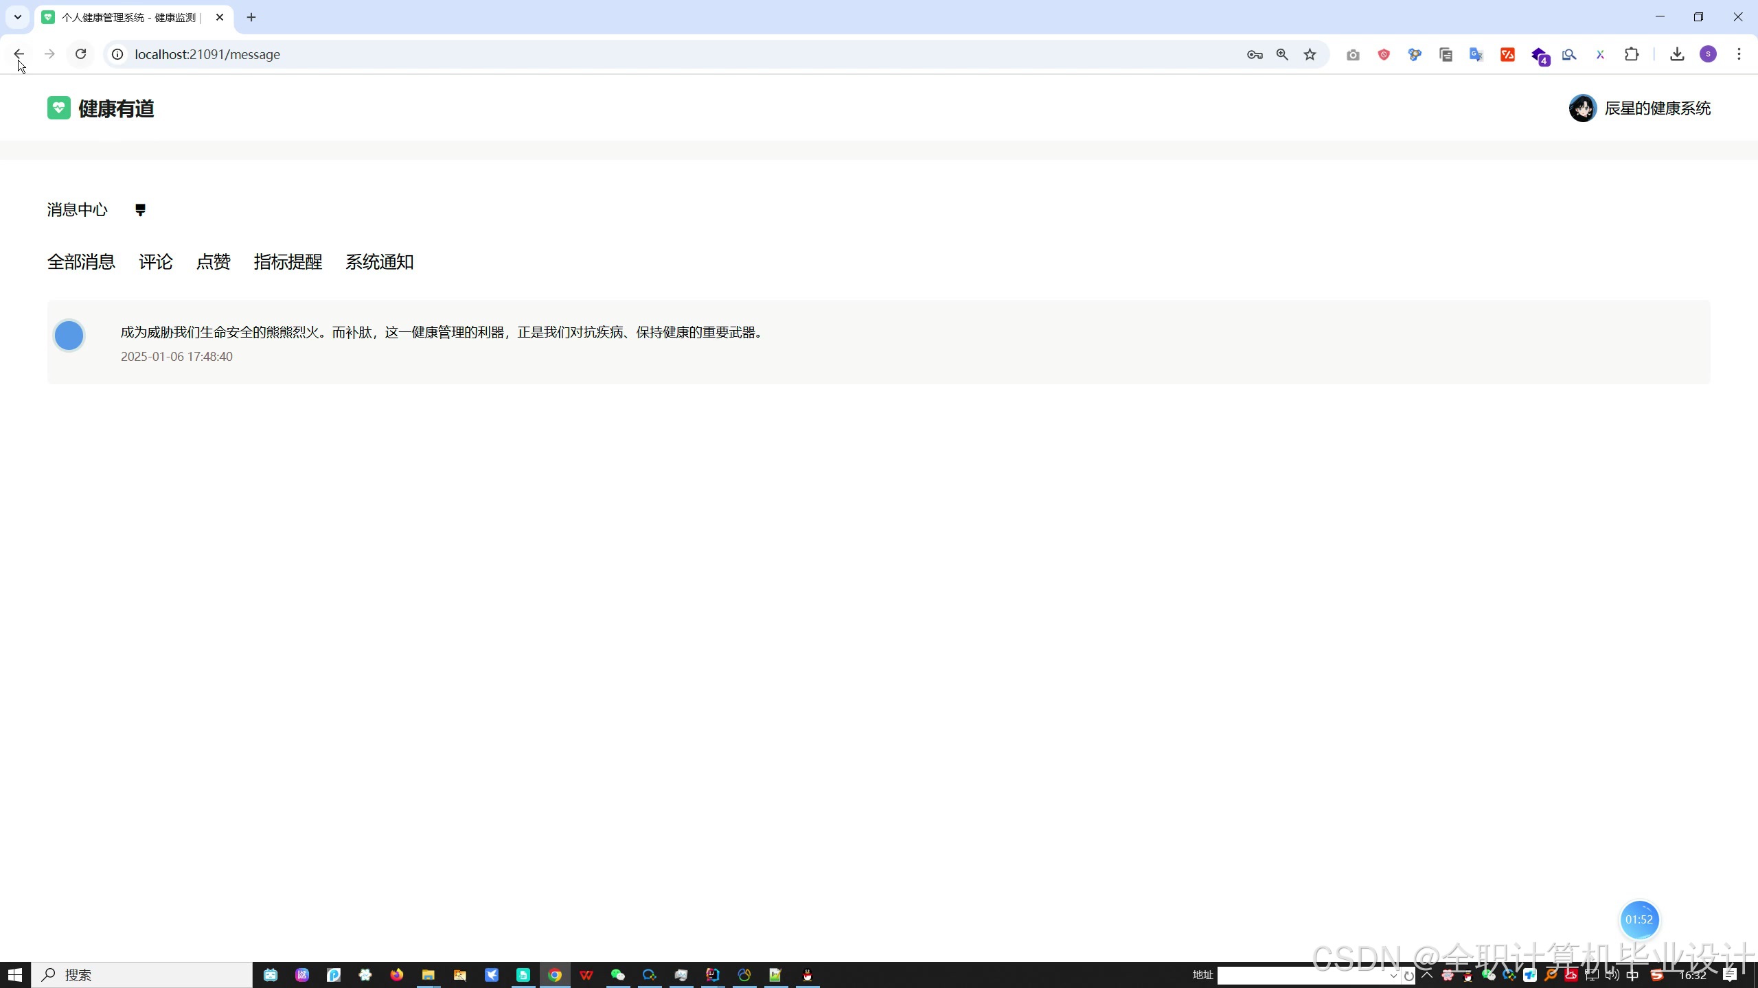Click the password key icon in address bar
1758x988 pixels.
point(1255,54)
